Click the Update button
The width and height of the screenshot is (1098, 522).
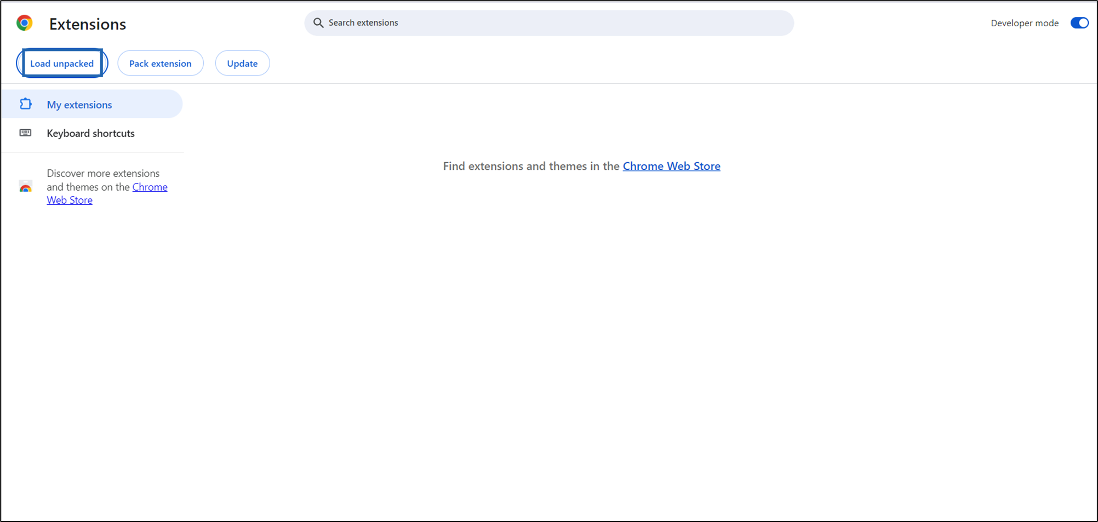(242, 63)
